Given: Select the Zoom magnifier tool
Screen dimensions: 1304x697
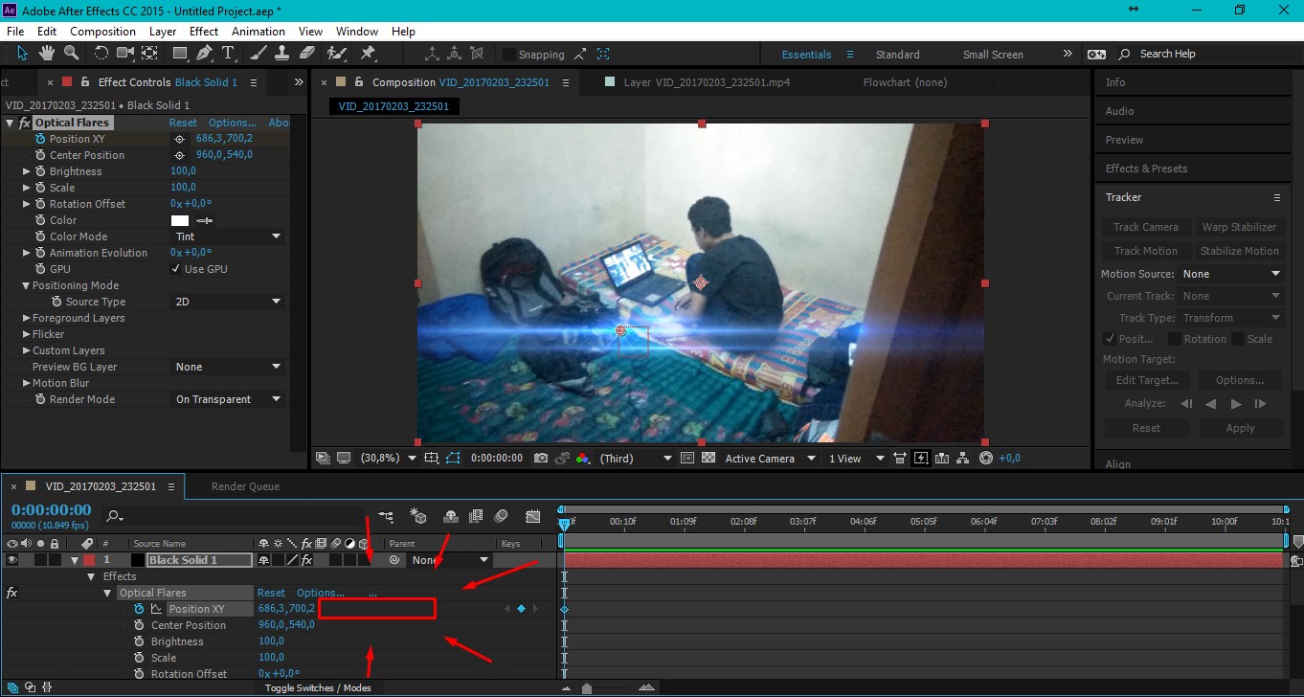Looking at the screenshot, I should click(71, 53).
